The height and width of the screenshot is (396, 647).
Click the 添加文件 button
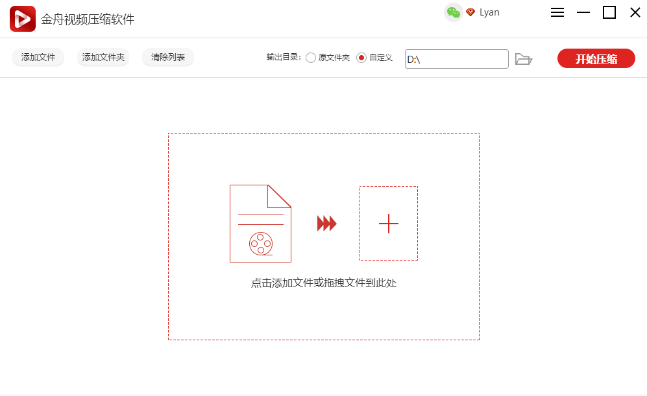38,57
